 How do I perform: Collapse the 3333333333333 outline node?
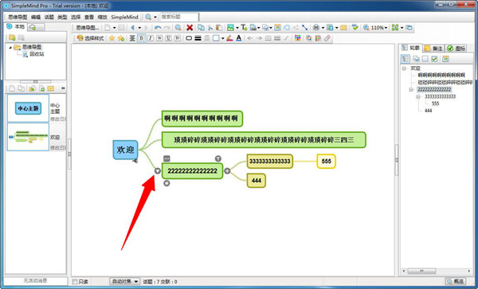click(x=418, y=96)
